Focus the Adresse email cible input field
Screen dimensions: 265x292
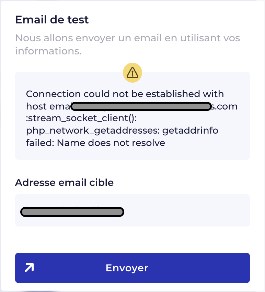132,210
